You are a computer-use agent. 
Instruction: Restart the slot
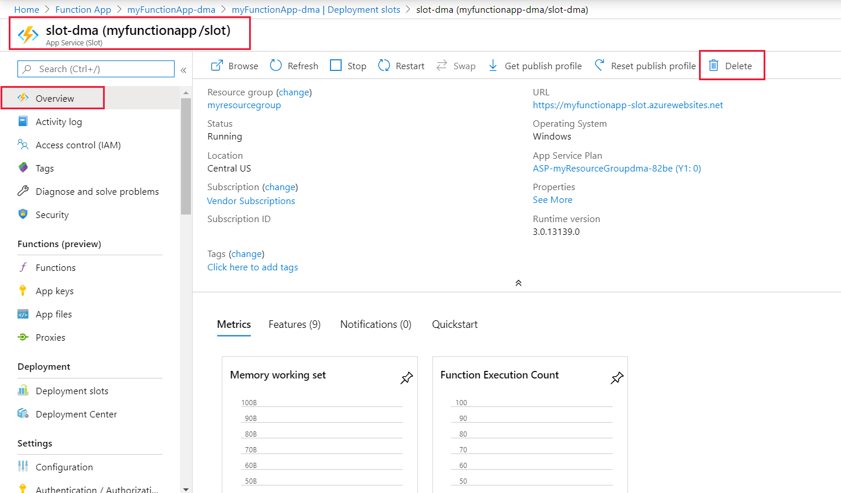pos(400,65)
